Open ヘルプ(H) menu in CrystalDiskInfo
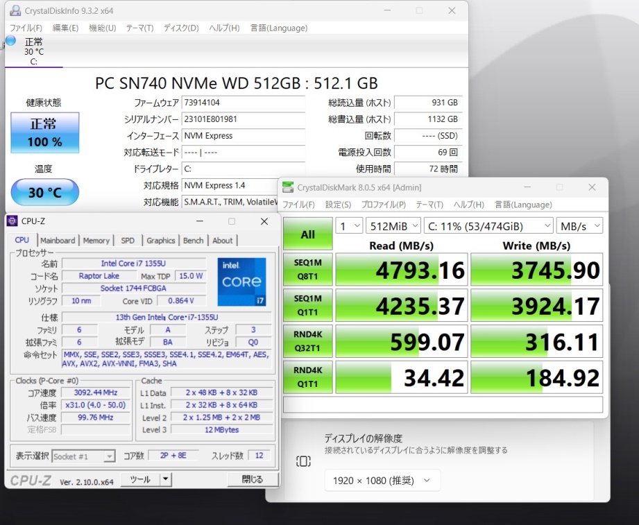The image size is (639, 525). [225, 28]
